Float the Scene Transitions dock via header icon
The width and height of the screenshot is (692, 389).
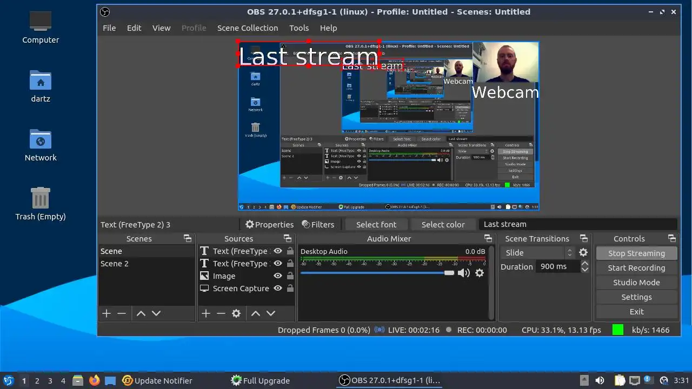(x=584, y=238)
